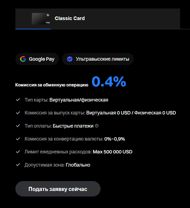Image resolution: width=190 pixels, height=208 pixels.
Task: Click the Быстрые платежи text
Action: 73,126
